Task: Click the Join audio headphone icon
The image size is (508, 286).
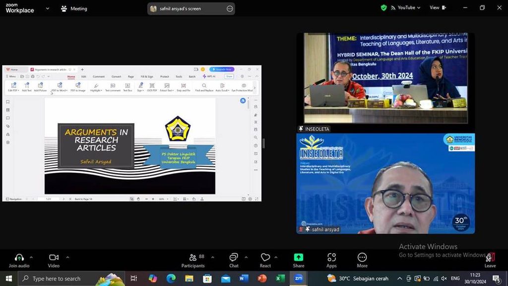Action: (x=19, y=258)
